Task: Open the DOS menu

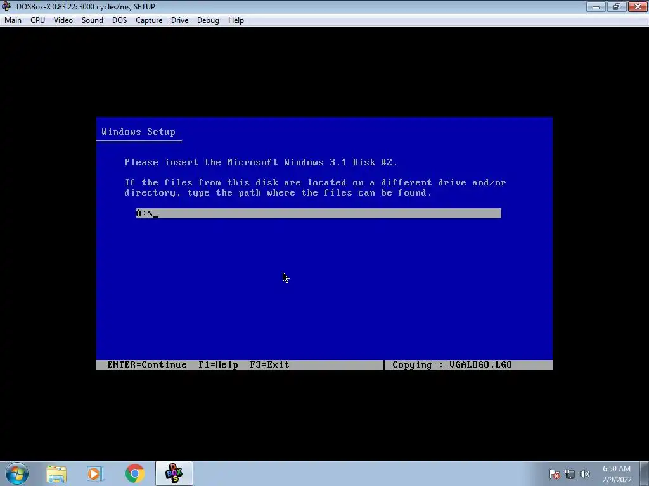Action: tap(119, 20)
